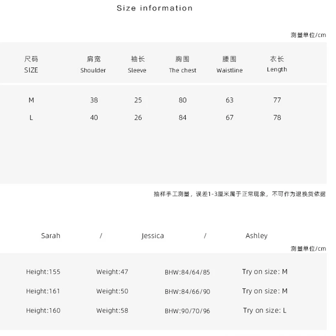Click the "BHW:84/66/90" measurement

coord(187,291)
